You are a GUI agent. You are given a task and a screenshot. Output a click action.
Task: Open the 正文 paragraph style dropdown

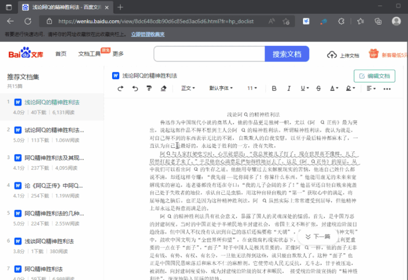[x=188, y=88]
